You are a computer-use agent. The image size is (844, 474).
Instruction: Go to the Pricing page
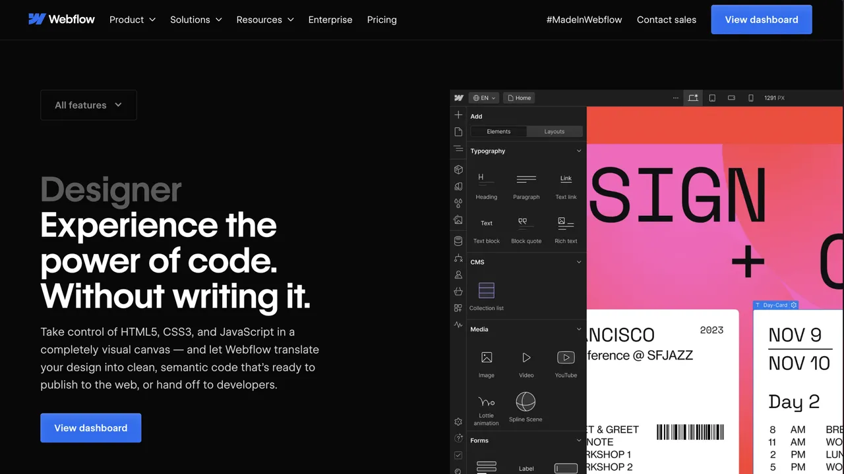point(382,20)
